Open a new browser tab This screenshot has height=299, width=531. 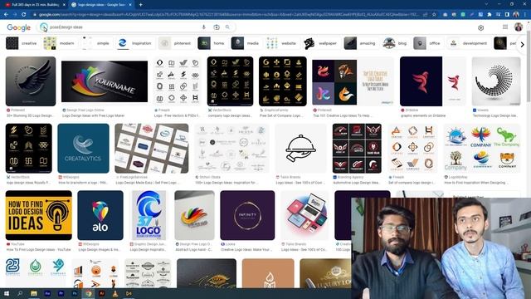140,5
